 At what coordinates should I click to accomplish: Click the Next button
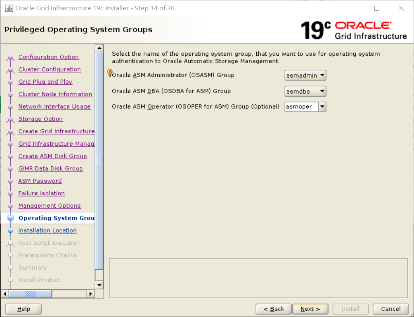click(310, 309)
